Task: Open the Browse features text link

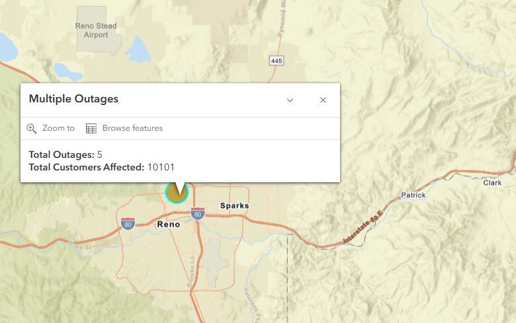Action: (132, 128)
